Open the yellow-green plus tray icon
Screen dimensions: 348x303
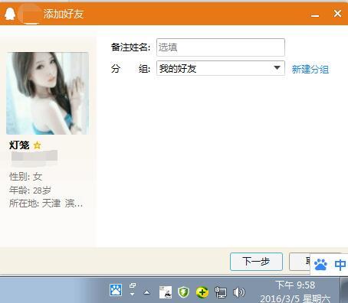point(202,292)
